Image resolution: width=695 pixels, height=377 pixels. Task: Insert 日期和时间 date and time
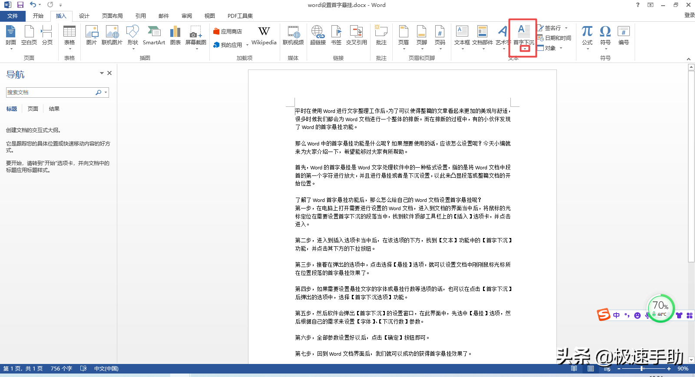pyautogui.click(x=554, y=38)
